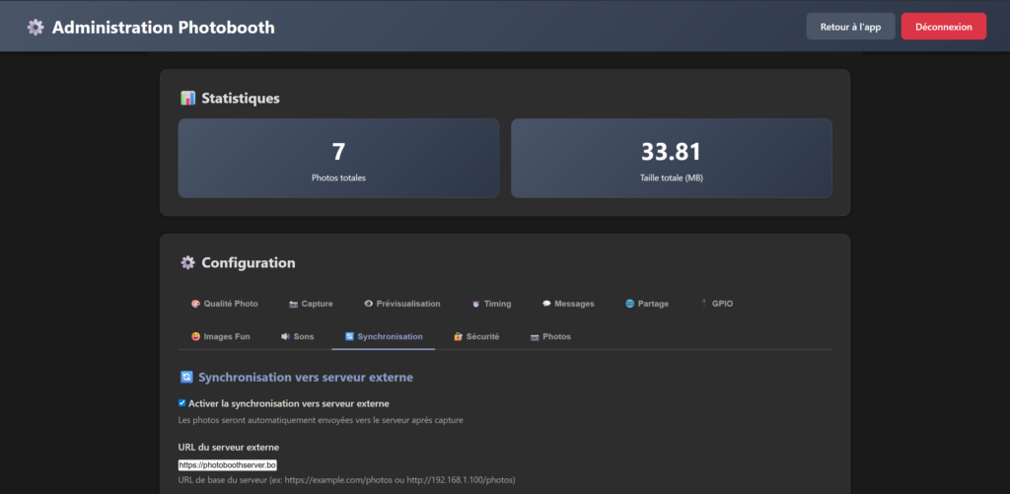
Task: Click the camera icon for Capture
Action: pos(293,304)
